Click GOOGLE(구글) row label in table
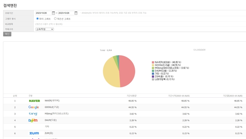 [x=52, y=107]
